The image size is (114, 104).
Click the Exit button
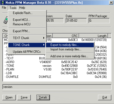pos(105,97)
